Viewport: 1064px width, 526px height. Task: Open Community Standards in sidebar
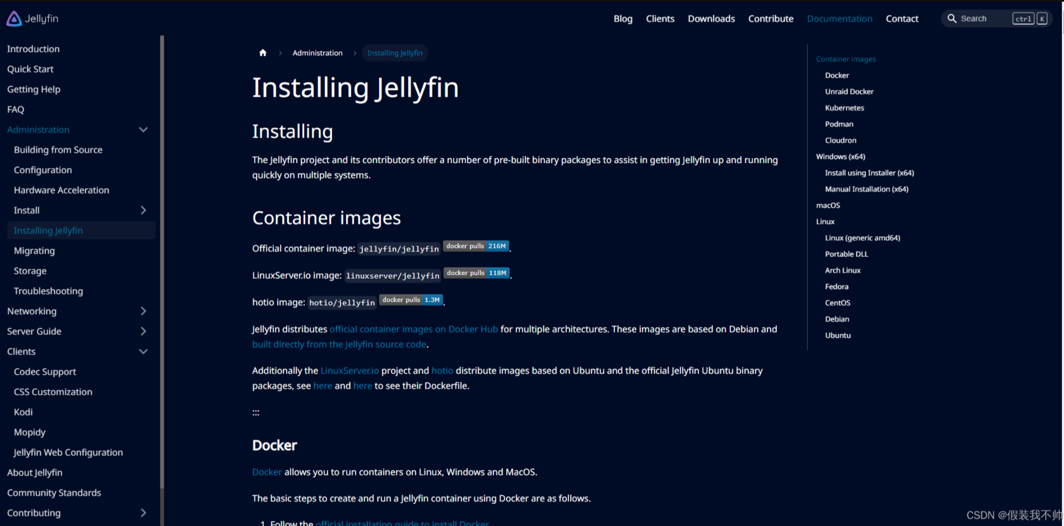(x=54, y=493)
